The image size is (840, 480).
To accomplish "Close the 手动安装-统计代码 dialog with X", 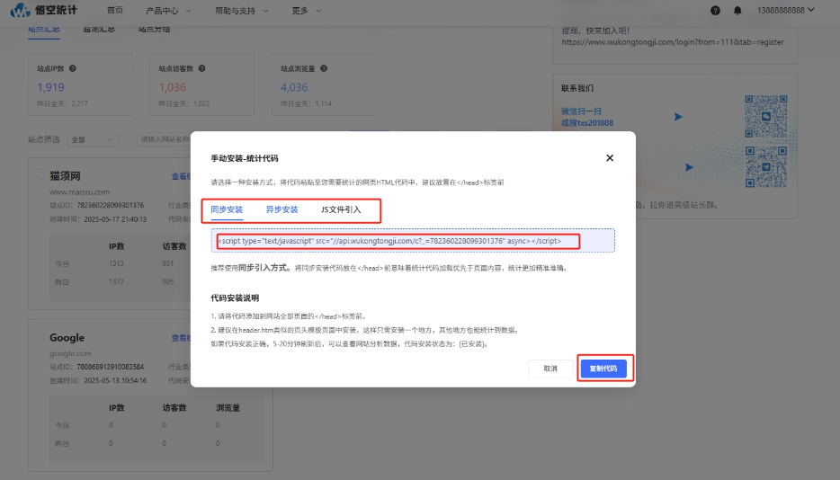I will [x=610, y=158].
